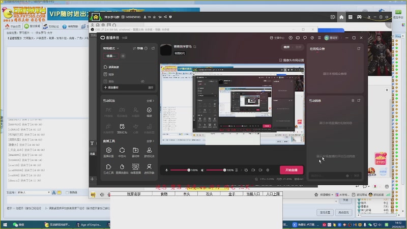Open the 频道模板 dropdown
This screenshot has width=407, height=229.
[327, 194]
